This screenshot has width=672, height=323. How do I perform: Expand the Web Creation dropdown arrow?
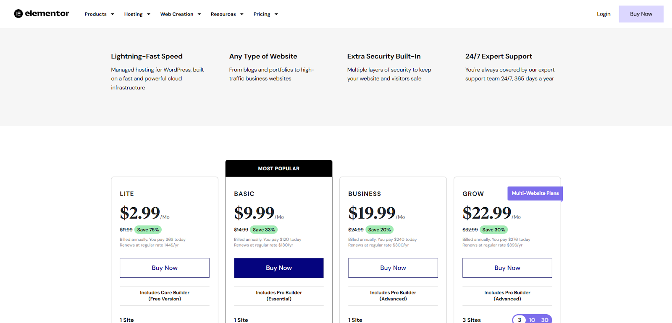(x=199, y=14)
